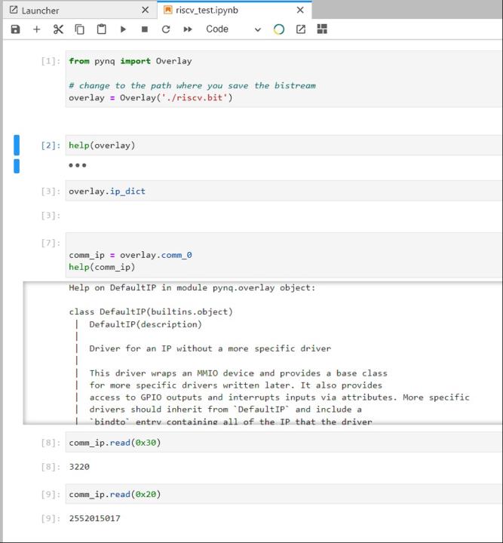Expand collapsed output of help(overlay)

(x=78, y=165)
